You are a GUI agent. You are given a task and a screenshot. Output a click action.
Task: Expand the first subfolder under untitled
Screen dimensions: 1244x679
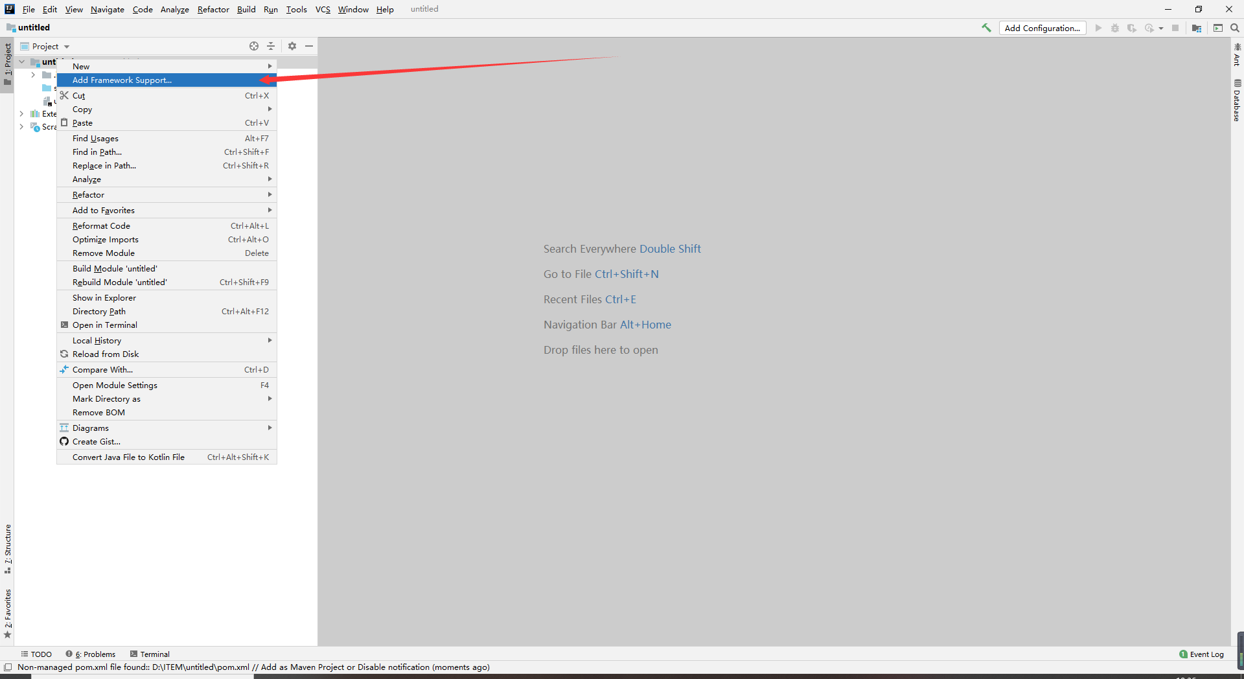point(33,75)
